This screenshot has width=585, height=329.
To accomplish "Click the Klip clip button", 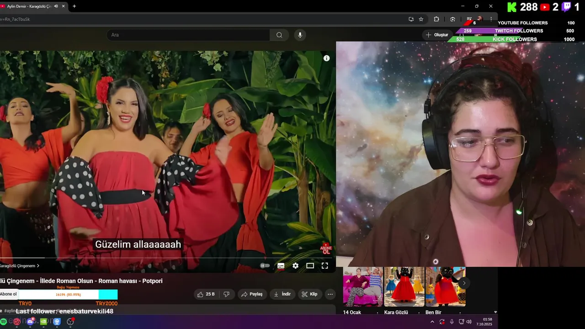I will point(310,294).
